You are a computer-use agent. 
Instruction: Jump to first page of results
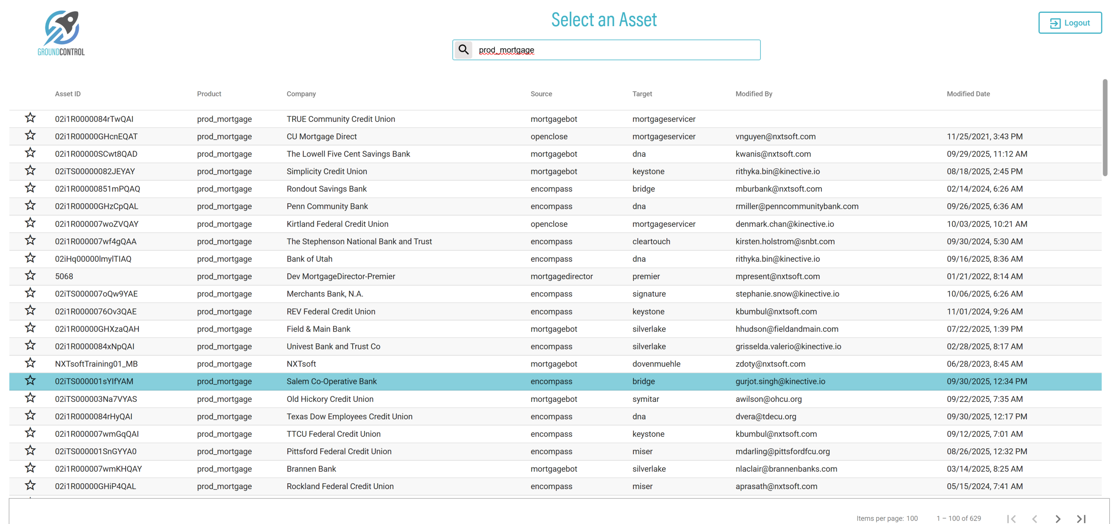1011,518
